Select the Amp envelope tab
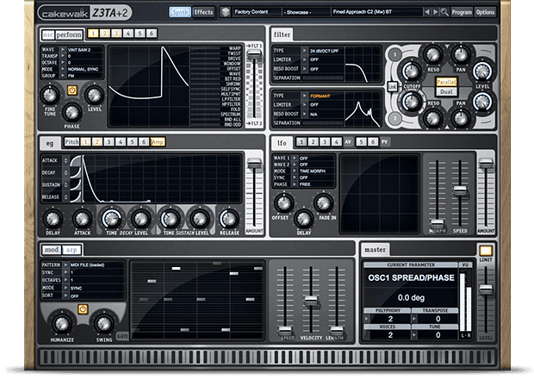 click(x=158, y=141)
